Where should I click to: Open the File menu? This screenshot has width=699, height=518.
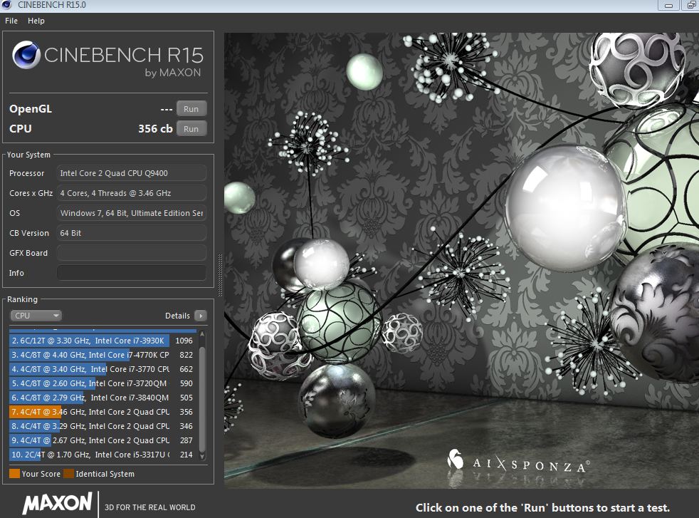11,21
